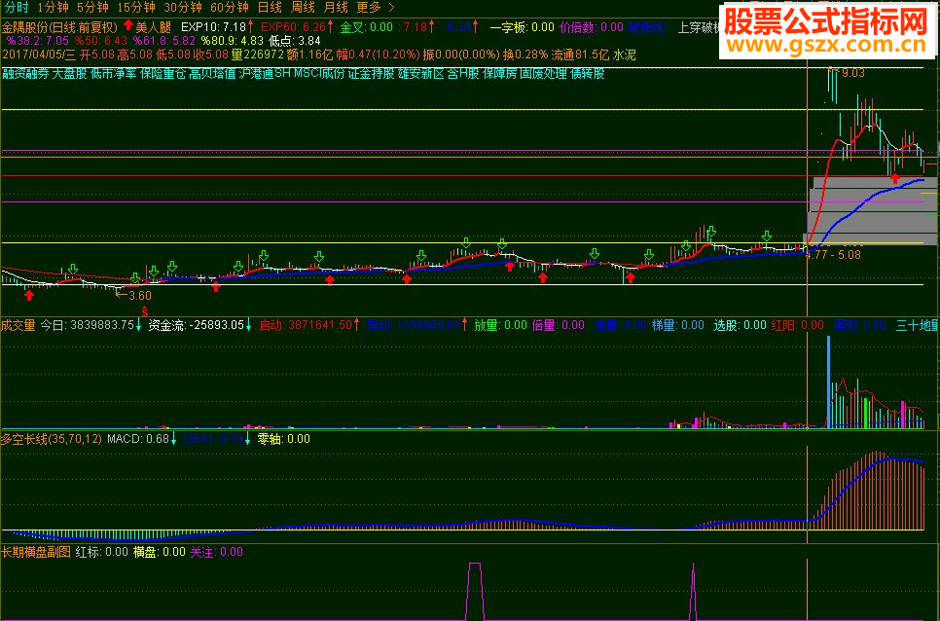The height and width of the screenshot is (621, 940).
Task: Click the 选股: 0.00 value
Action: [740, 325]
